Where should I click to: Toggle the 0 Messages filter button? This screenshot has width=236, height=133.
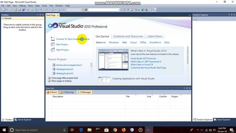pyautogui.click(x=84, y=92)
